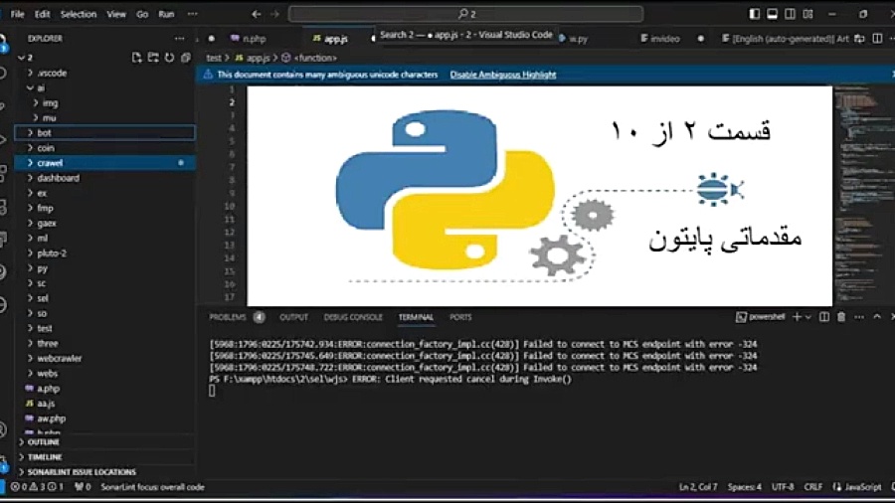
Task: Switch to the invideo editor tab
Action: (660, 38)
